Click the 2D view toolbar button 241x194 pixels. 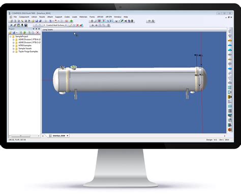point(149,21)
